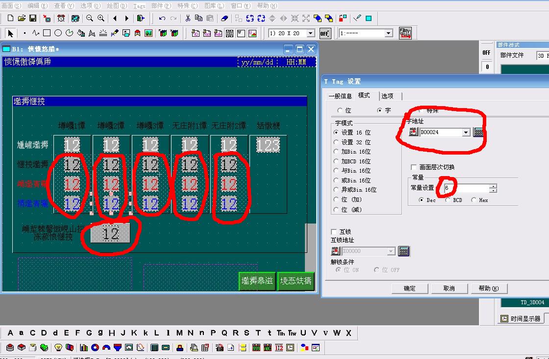Click the eraser icon in top toolbar

tap(225, 19)
